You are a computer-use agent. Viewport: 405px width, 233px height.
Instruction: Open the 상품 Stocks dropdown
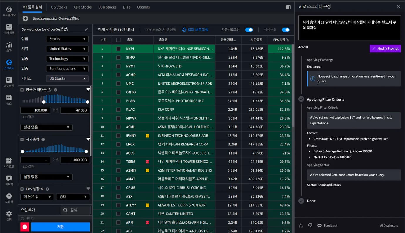pyautogui.click(x=67, y=39)
